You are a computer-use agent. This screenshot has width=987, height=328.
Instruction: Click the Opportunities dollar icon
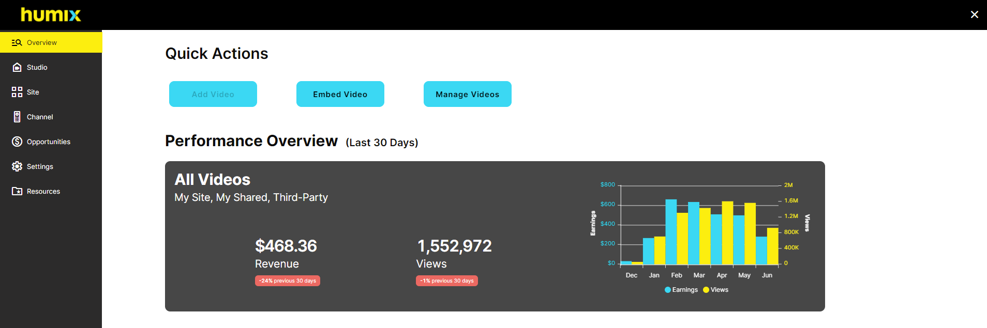[x=17, y=142]
